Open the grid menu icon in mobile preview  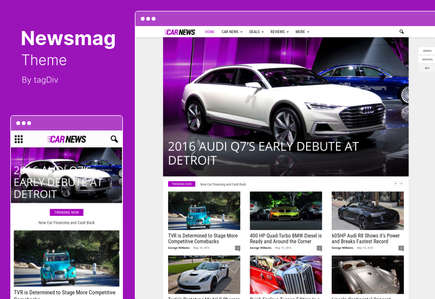18,139
